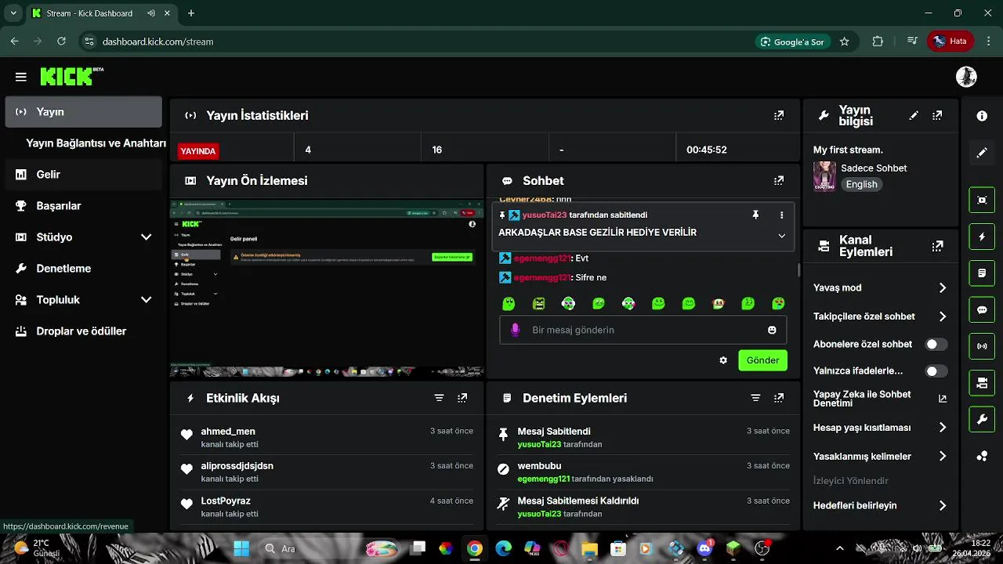Pop out the Sohbet chat panel
This screenshot has height=564, width=1003.
tap(779, 180)
